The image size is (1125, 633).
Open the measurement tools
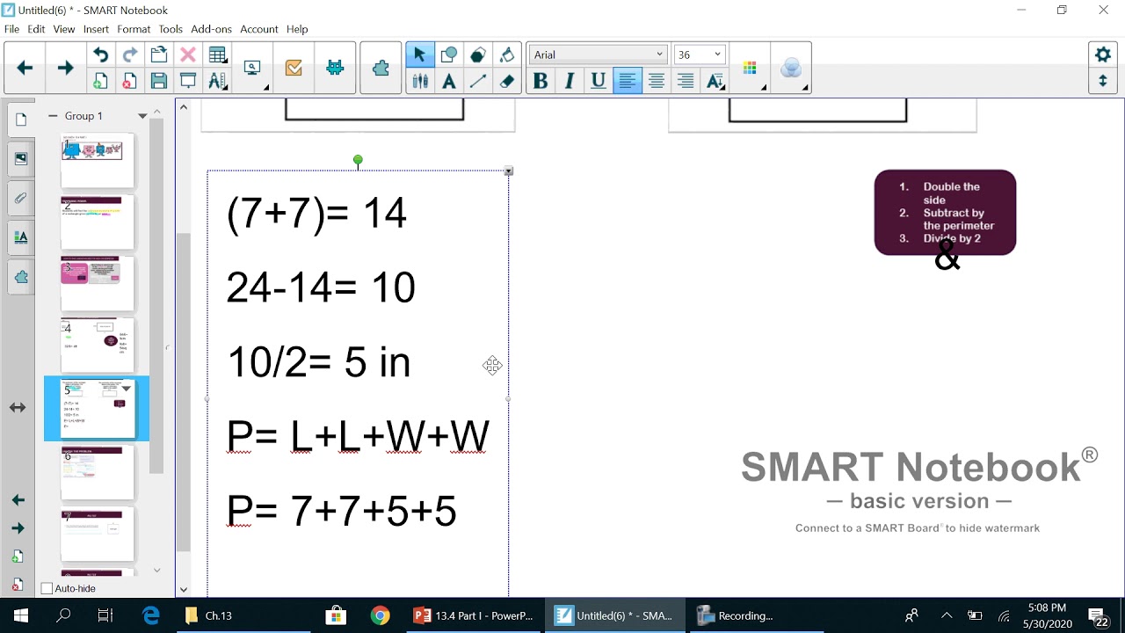(217, 81)
